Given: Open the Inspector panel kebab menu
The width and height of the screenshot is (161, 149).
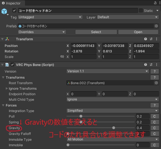Looking at the screenshot, I should click(x=160, y=3).
